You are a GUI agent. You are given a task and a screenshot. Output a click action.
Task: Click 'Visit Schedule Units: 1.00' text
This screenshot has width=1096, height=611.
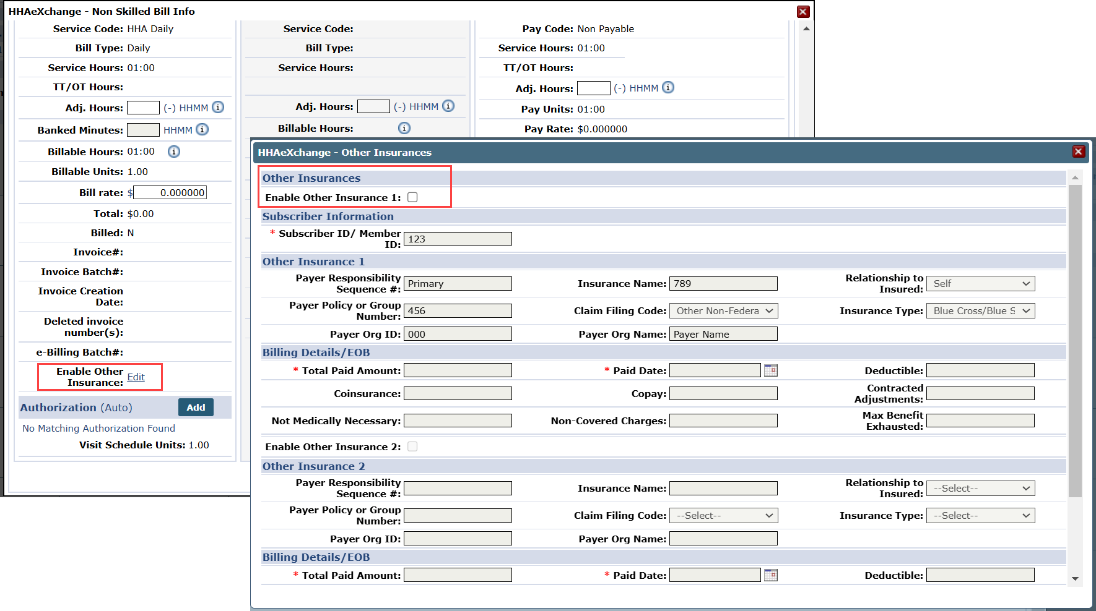coord(144,445)
